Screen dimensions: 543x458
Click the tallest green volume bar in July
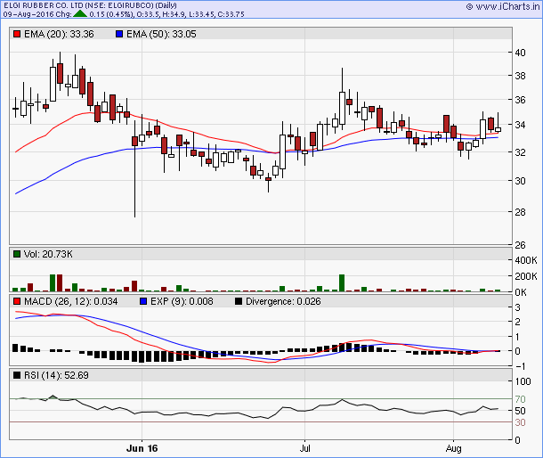click(x=342, y=283)
